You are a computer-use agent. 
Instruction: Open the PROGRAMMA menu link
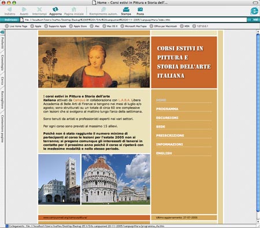tap(167, 109)
